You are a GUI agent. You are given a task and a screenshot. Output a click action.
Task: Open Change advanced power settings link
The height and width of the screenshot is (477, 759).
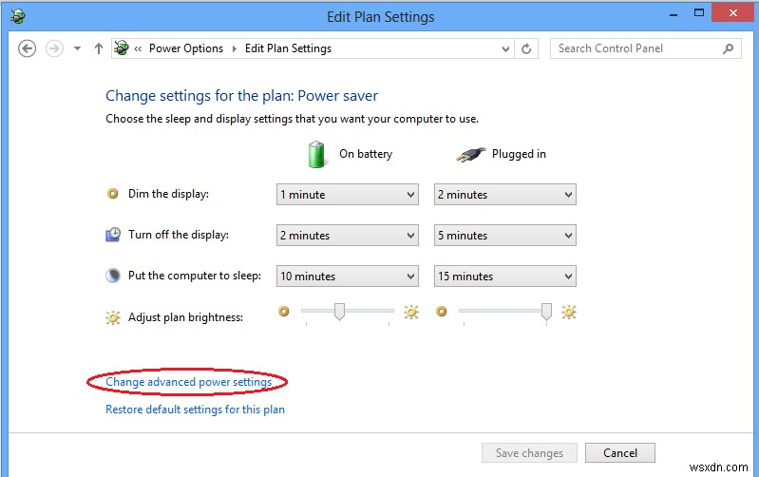pos(188,382)
